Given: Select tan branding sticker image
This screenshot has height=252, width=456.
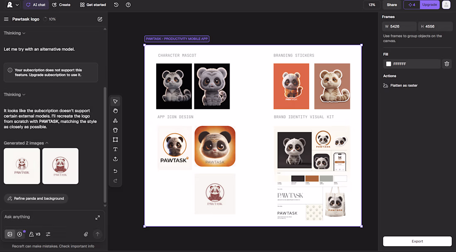Looking at the screenshot, I should click(x=332, y=86).
